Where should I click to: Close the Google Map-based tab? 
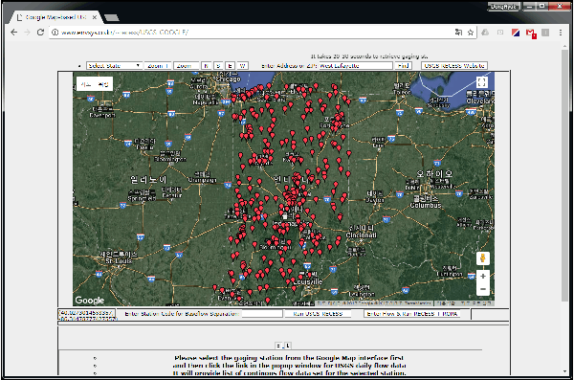pos(95,17)
